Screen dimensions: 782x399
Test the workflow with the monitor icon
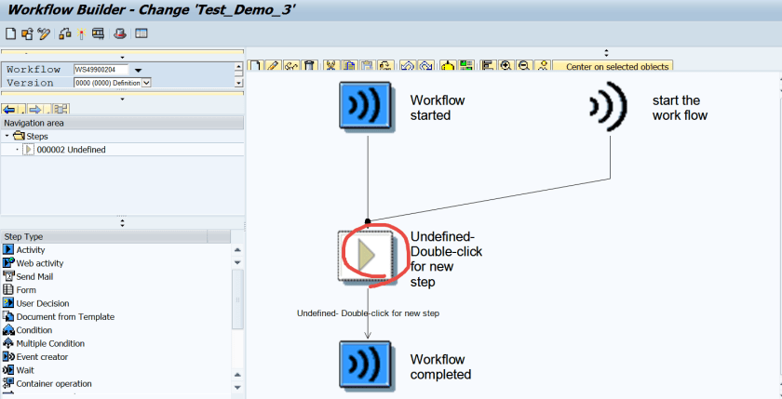click(x=99, y=33)
